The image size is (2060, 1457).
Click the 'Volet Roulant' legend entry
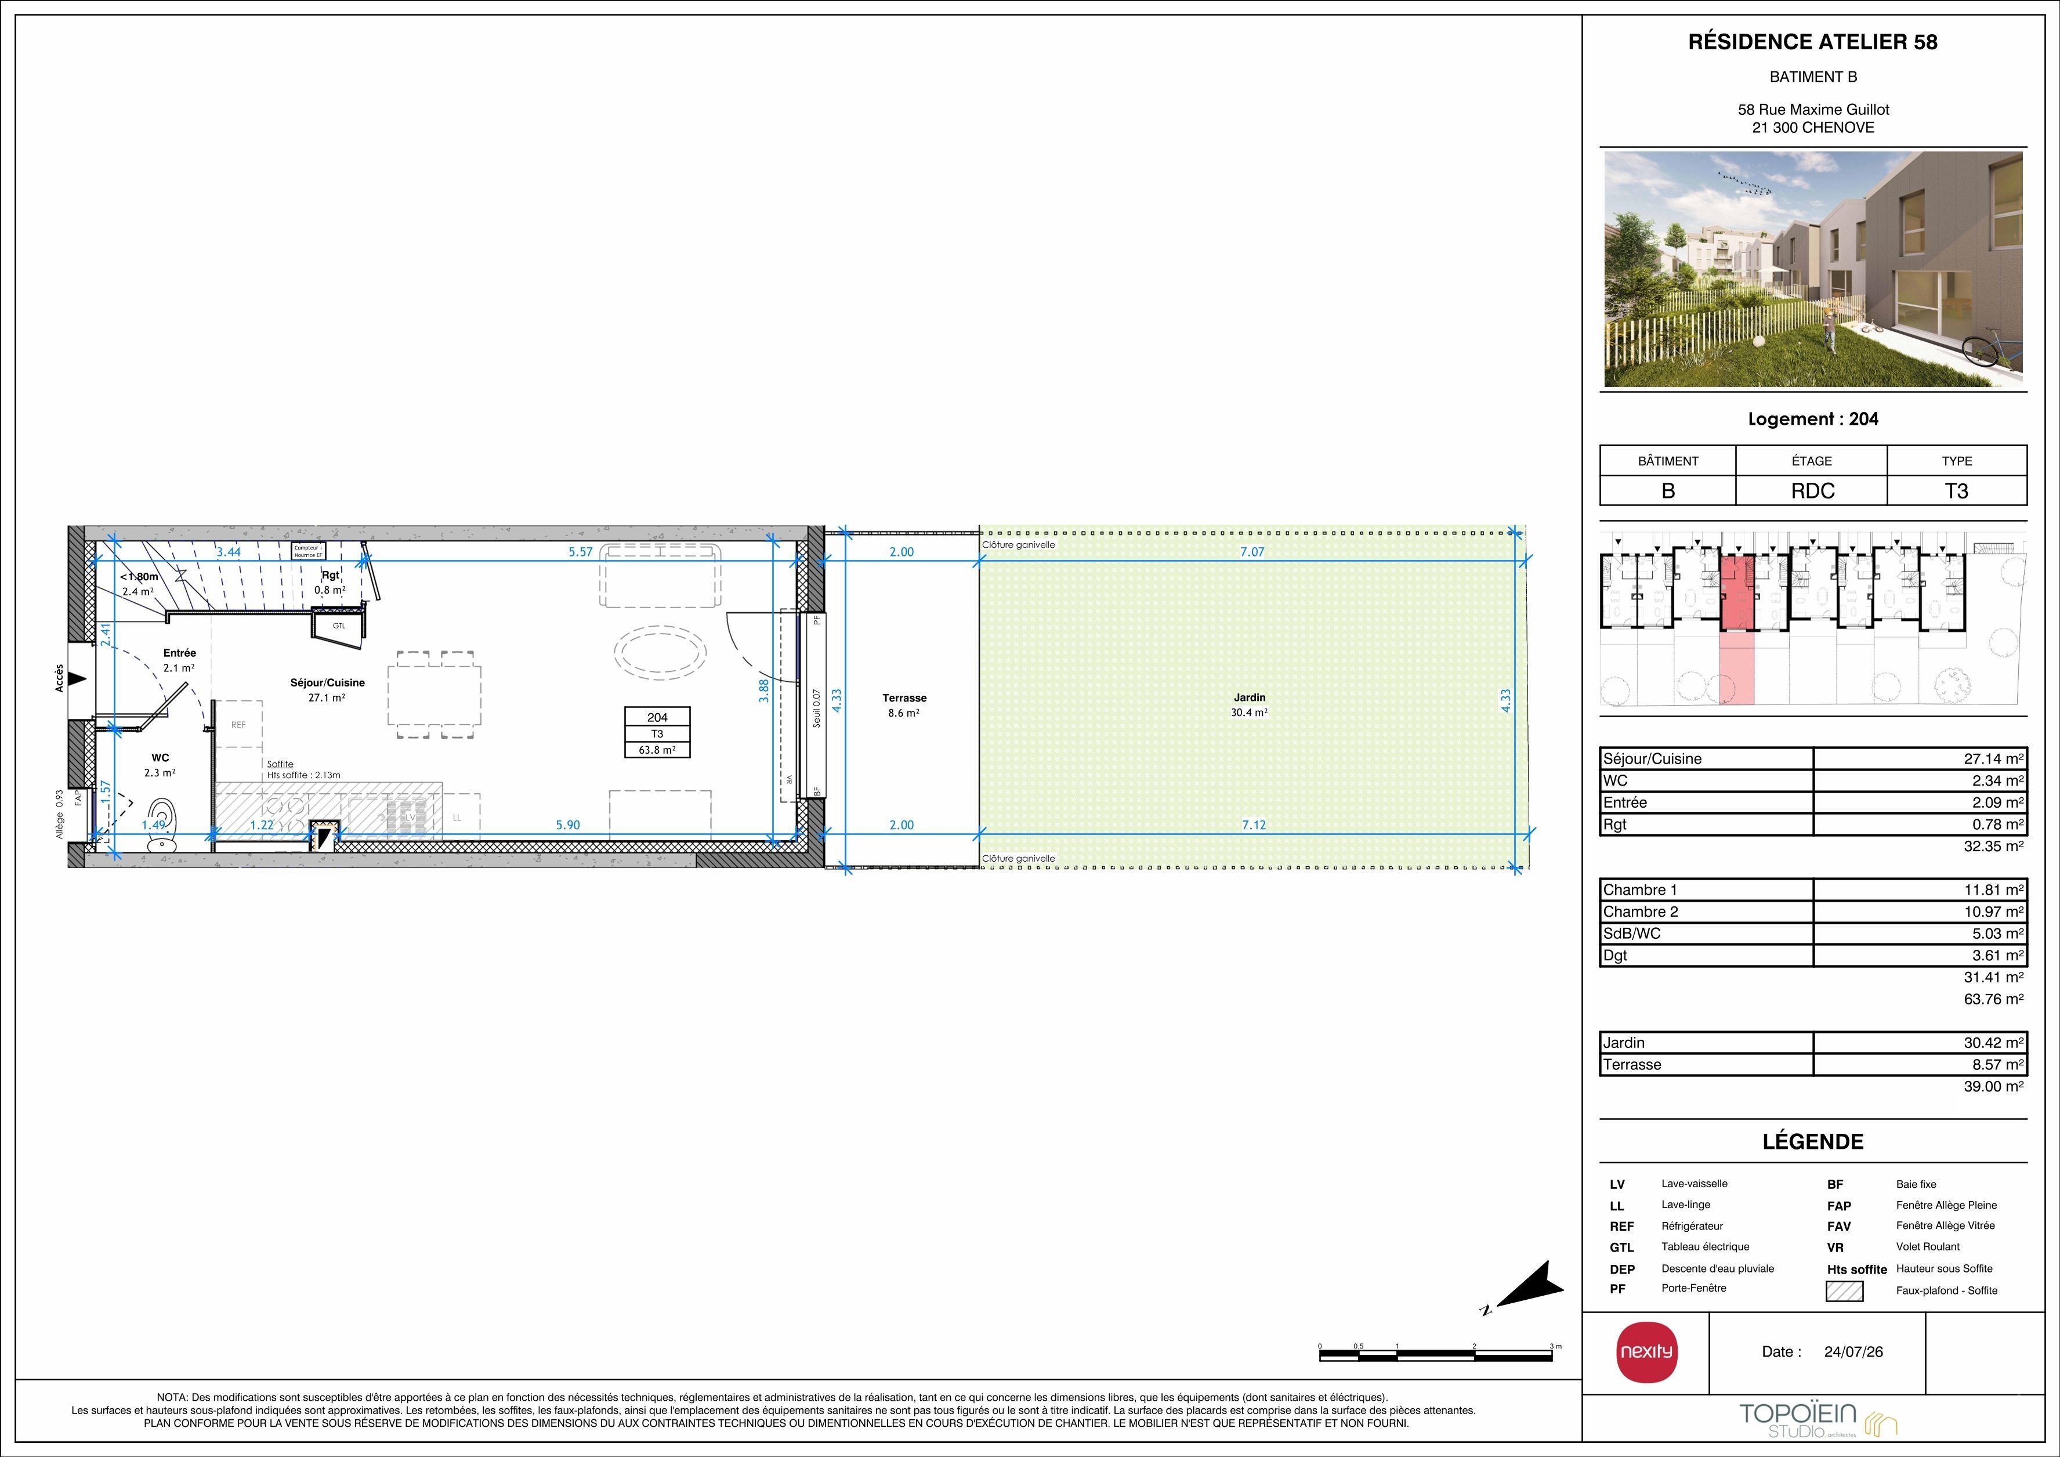pyautogui.click(x=1928, y=1247)
